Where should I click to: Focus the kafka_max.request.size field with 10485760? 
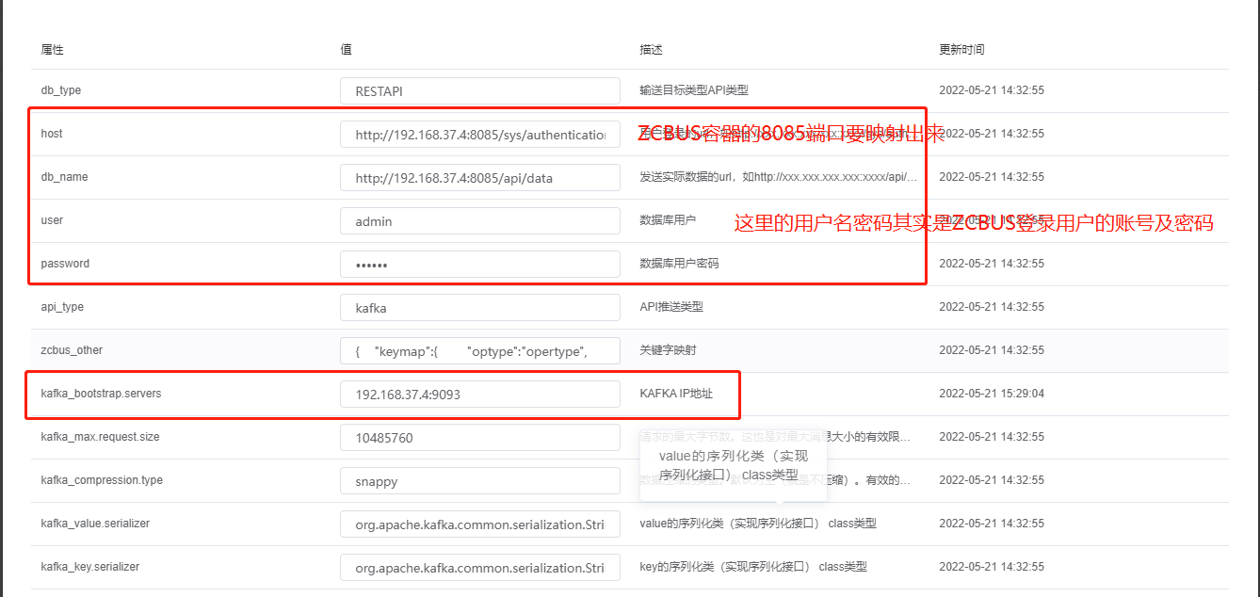pos(479,438)
